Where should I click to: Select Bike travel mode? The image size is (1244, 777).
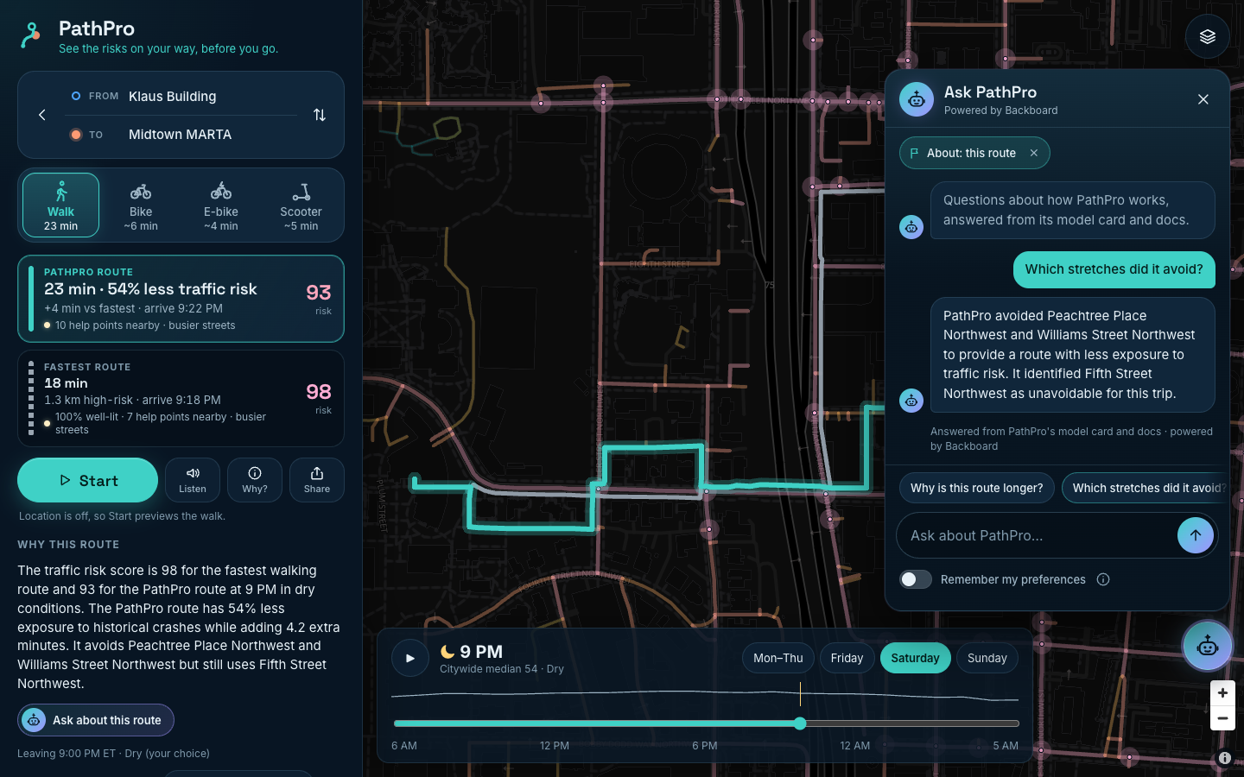pos(141,205)
